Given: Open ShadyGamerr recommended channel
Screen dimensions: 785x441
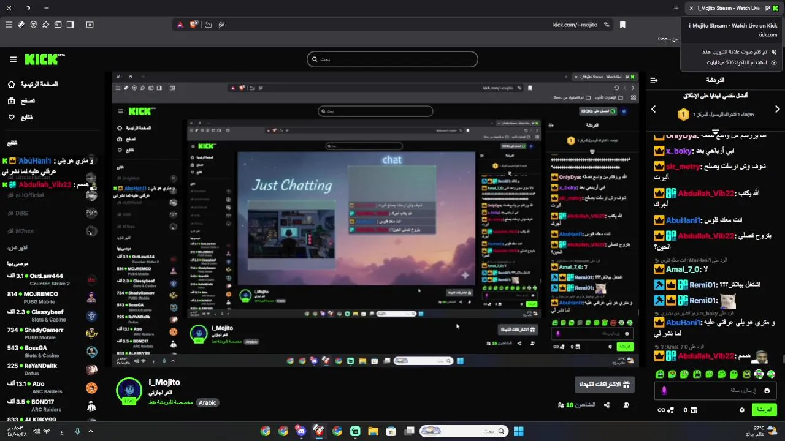Looking at the screenshot, I should 52,333.
